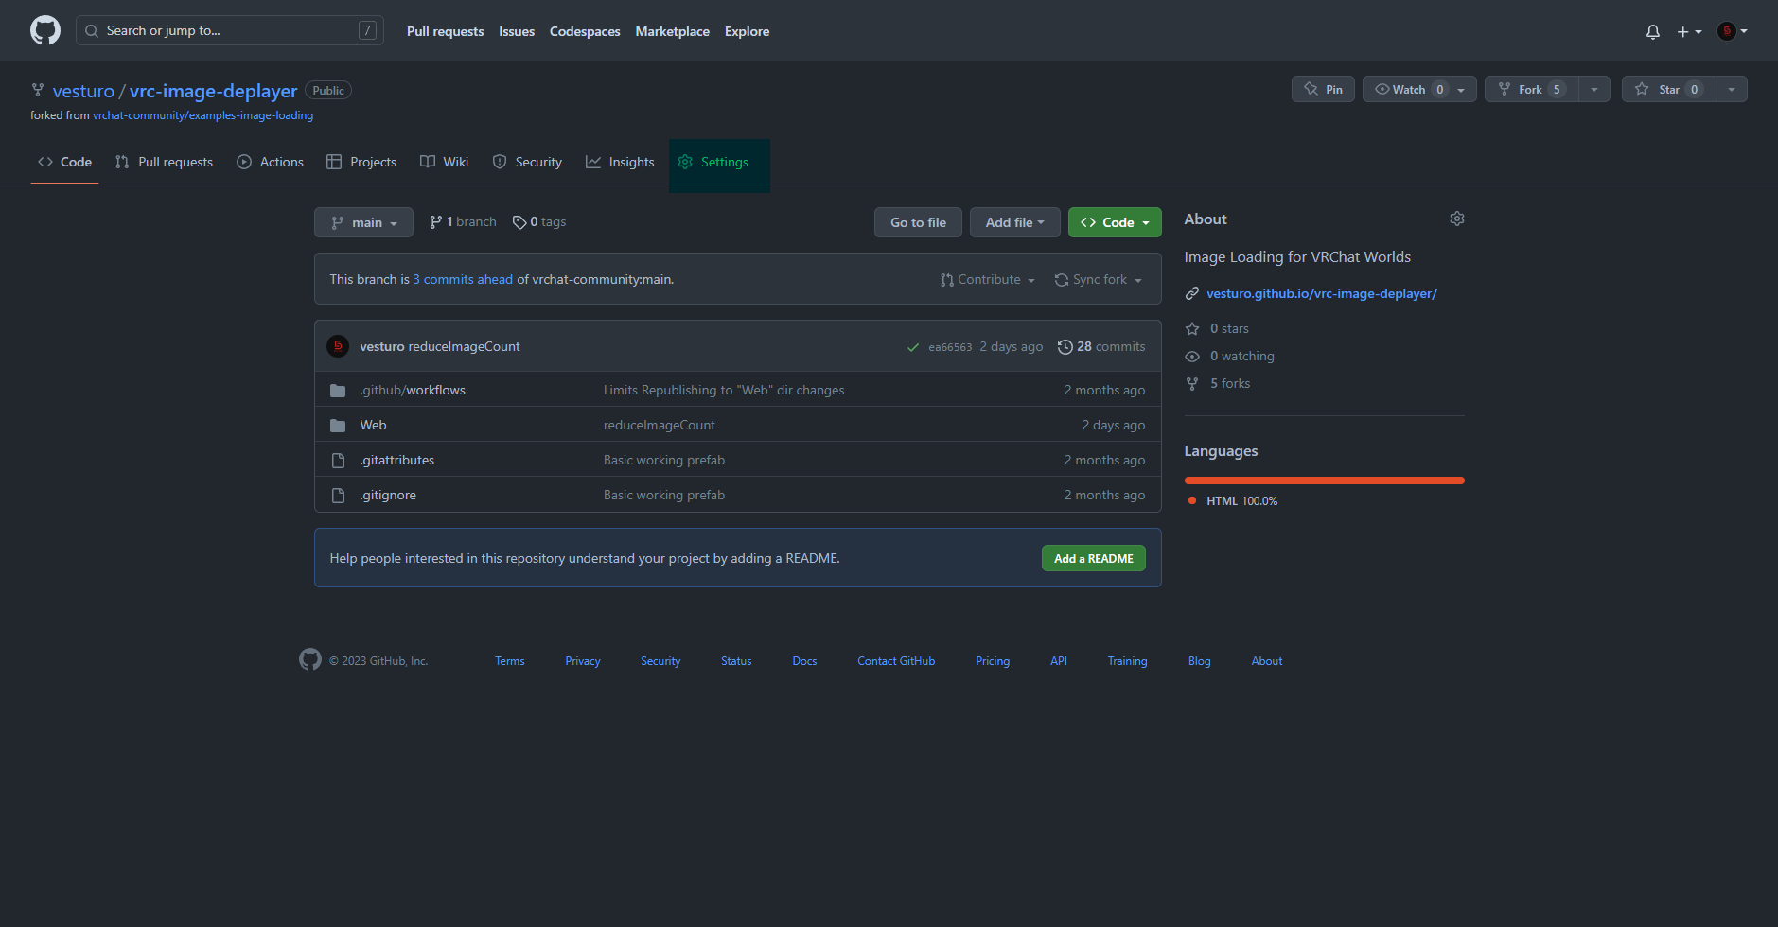Click the .gitattributes file icon
1778x927 pixels.
coord(338,461)
